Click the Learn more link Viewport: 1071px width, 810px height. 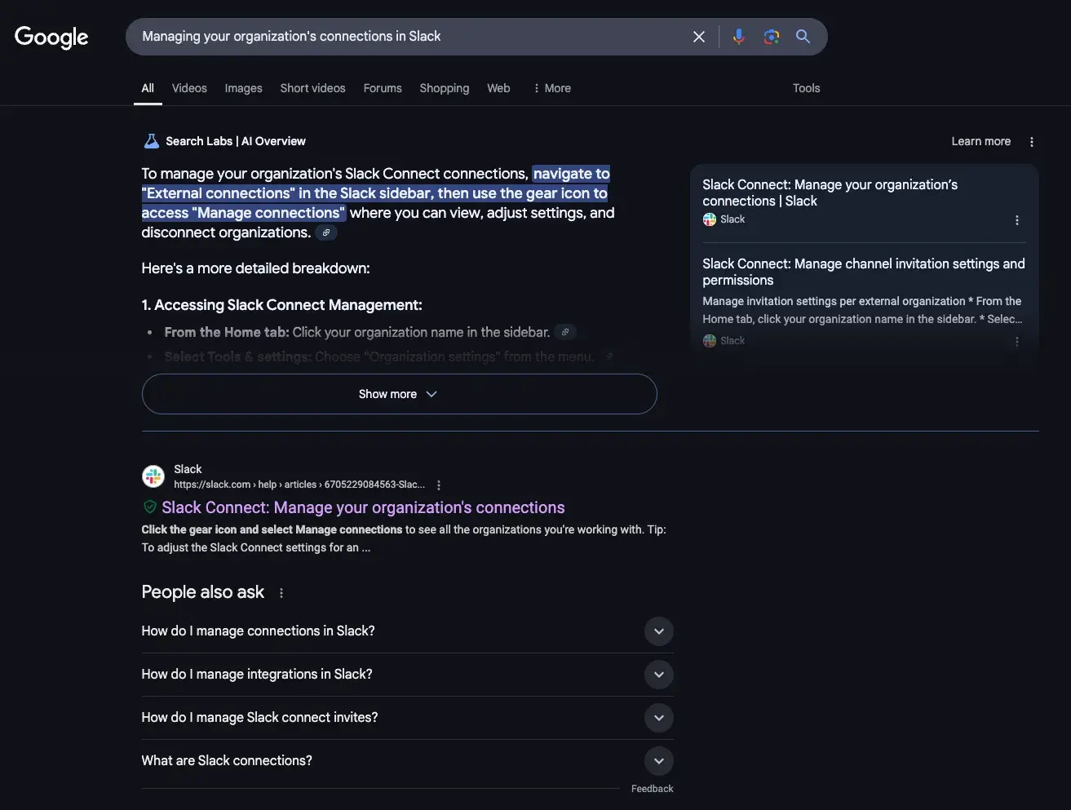click(x=980, y=140)
